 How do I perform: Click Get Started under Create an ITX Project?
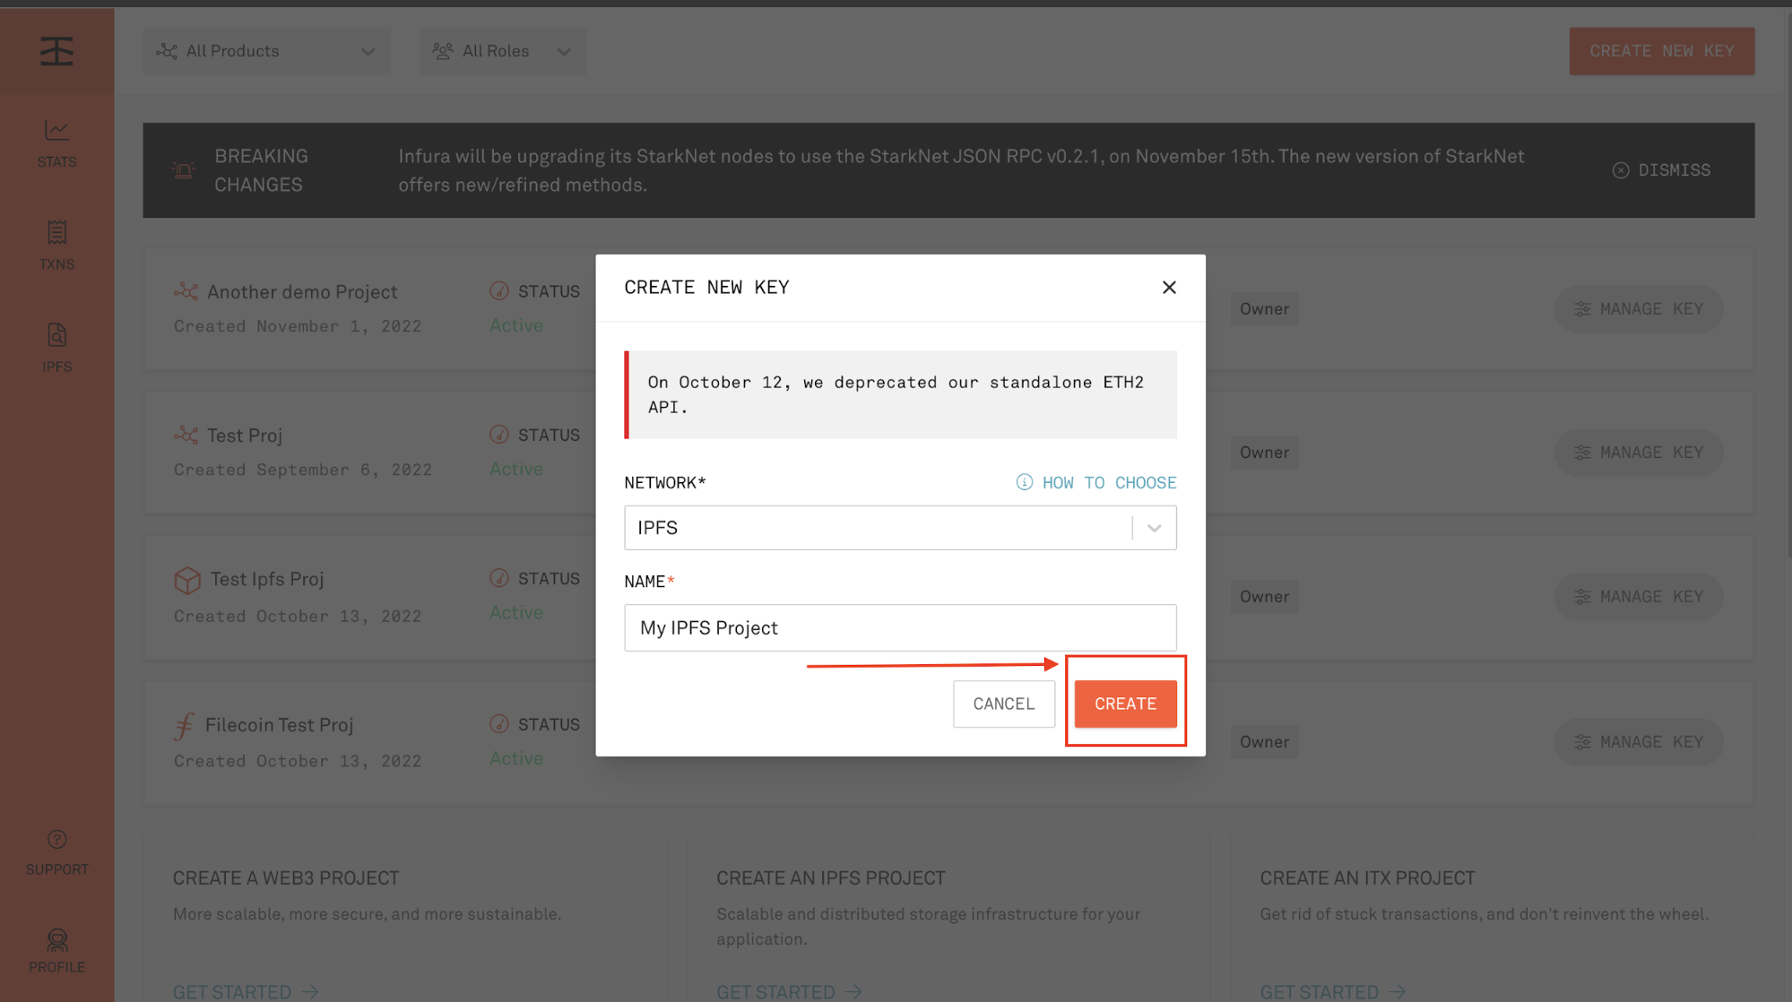(1333, 992)
